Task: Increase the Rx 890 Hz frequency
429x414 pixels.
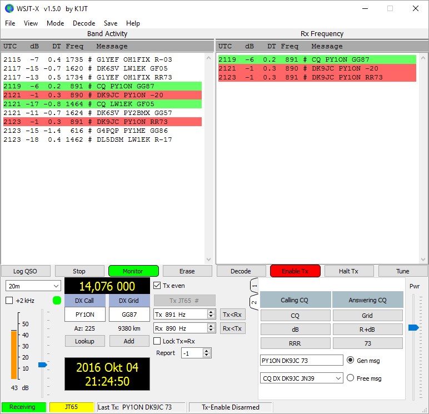Action: [x=211, y=326]
